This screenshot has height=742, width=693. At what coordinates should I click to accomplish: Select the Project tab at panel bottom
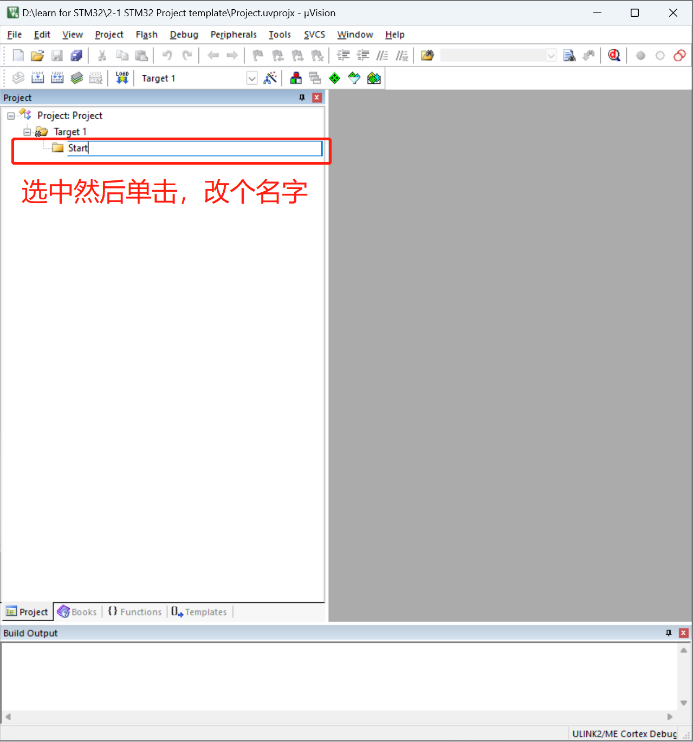point(27,612)
